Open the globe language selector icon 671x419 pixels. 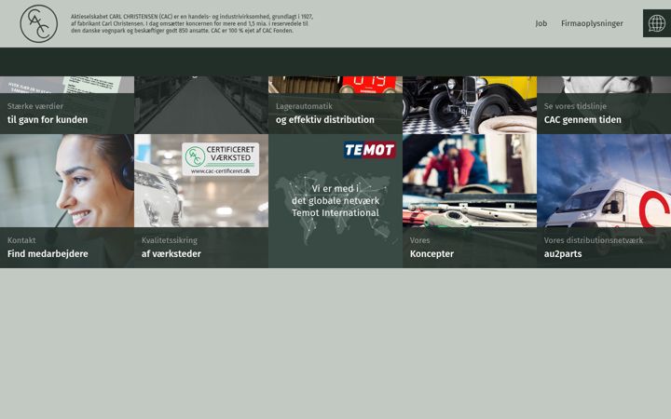(x=656, y=23)
